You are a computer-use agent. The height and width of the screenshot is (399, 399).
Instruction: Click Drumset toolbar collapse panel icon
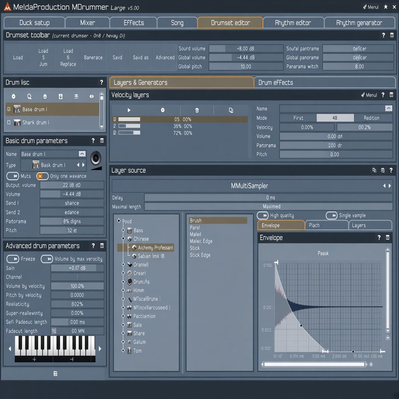392,35
